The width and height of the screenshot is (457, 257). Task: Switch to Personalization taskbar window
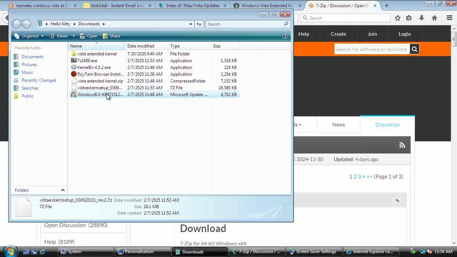click(x=142, y=252)
